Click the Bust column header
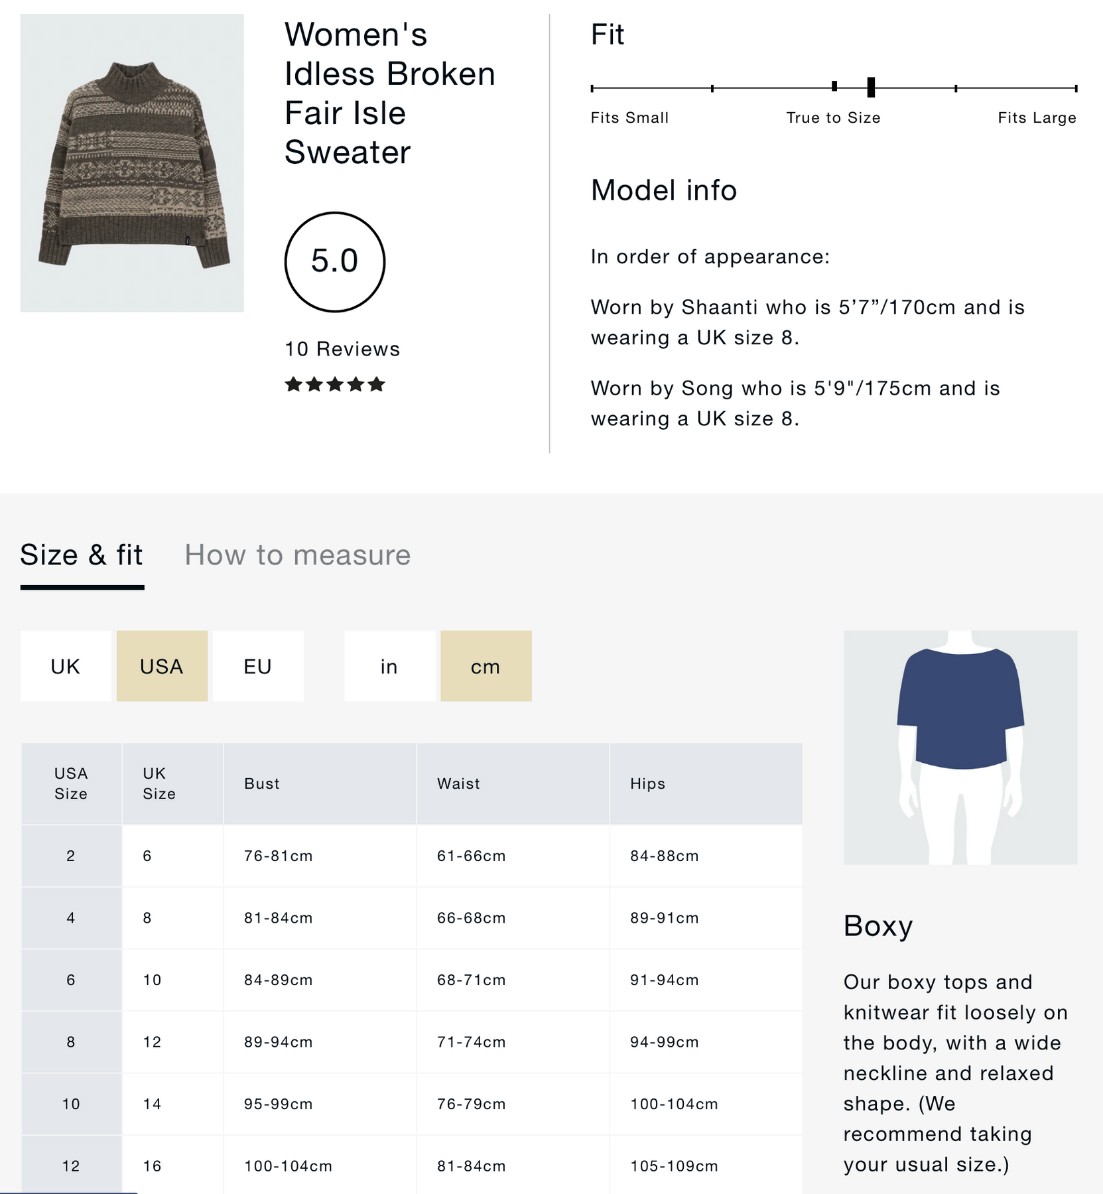The image size is (1103, 1194). tap(262, 783)
